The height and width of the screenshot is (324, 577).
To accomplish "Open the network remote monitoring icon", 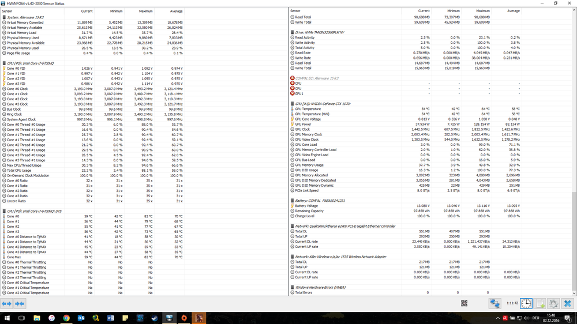I will (x=494, y=303).
